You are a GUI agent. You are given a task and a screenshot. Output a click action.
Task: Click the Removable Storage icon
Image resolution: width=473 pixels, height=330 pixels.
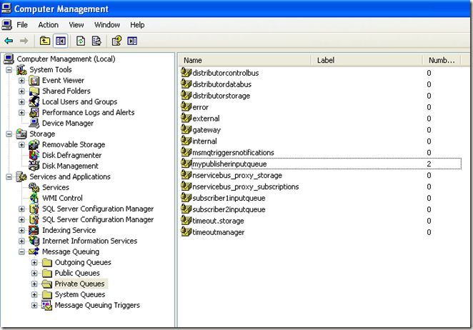click(34, 144)
